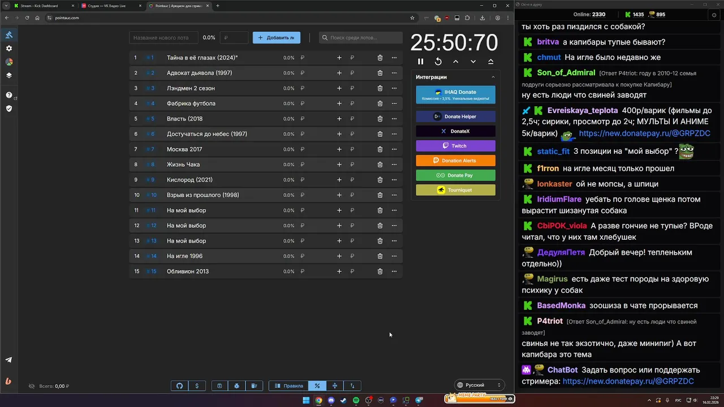724x407 pixels.
Task: Open the layers stack sidebar icon
Action: 9,75
